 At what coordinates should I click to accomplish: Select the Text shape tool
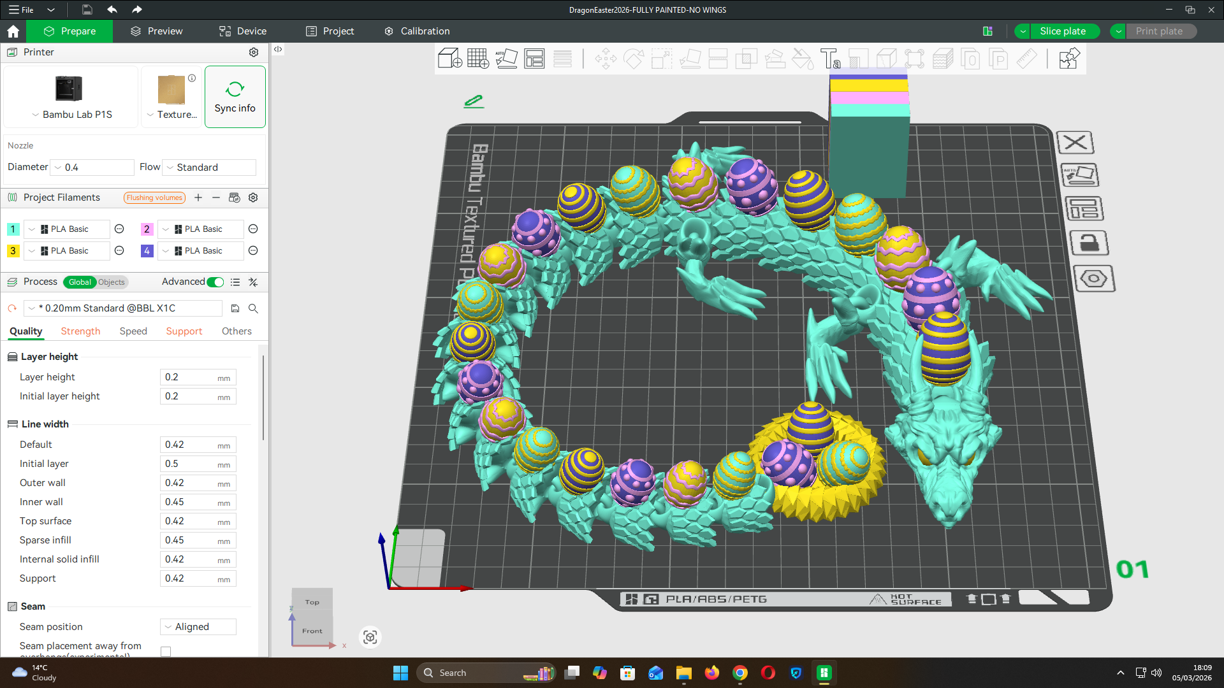pos(830,59)
